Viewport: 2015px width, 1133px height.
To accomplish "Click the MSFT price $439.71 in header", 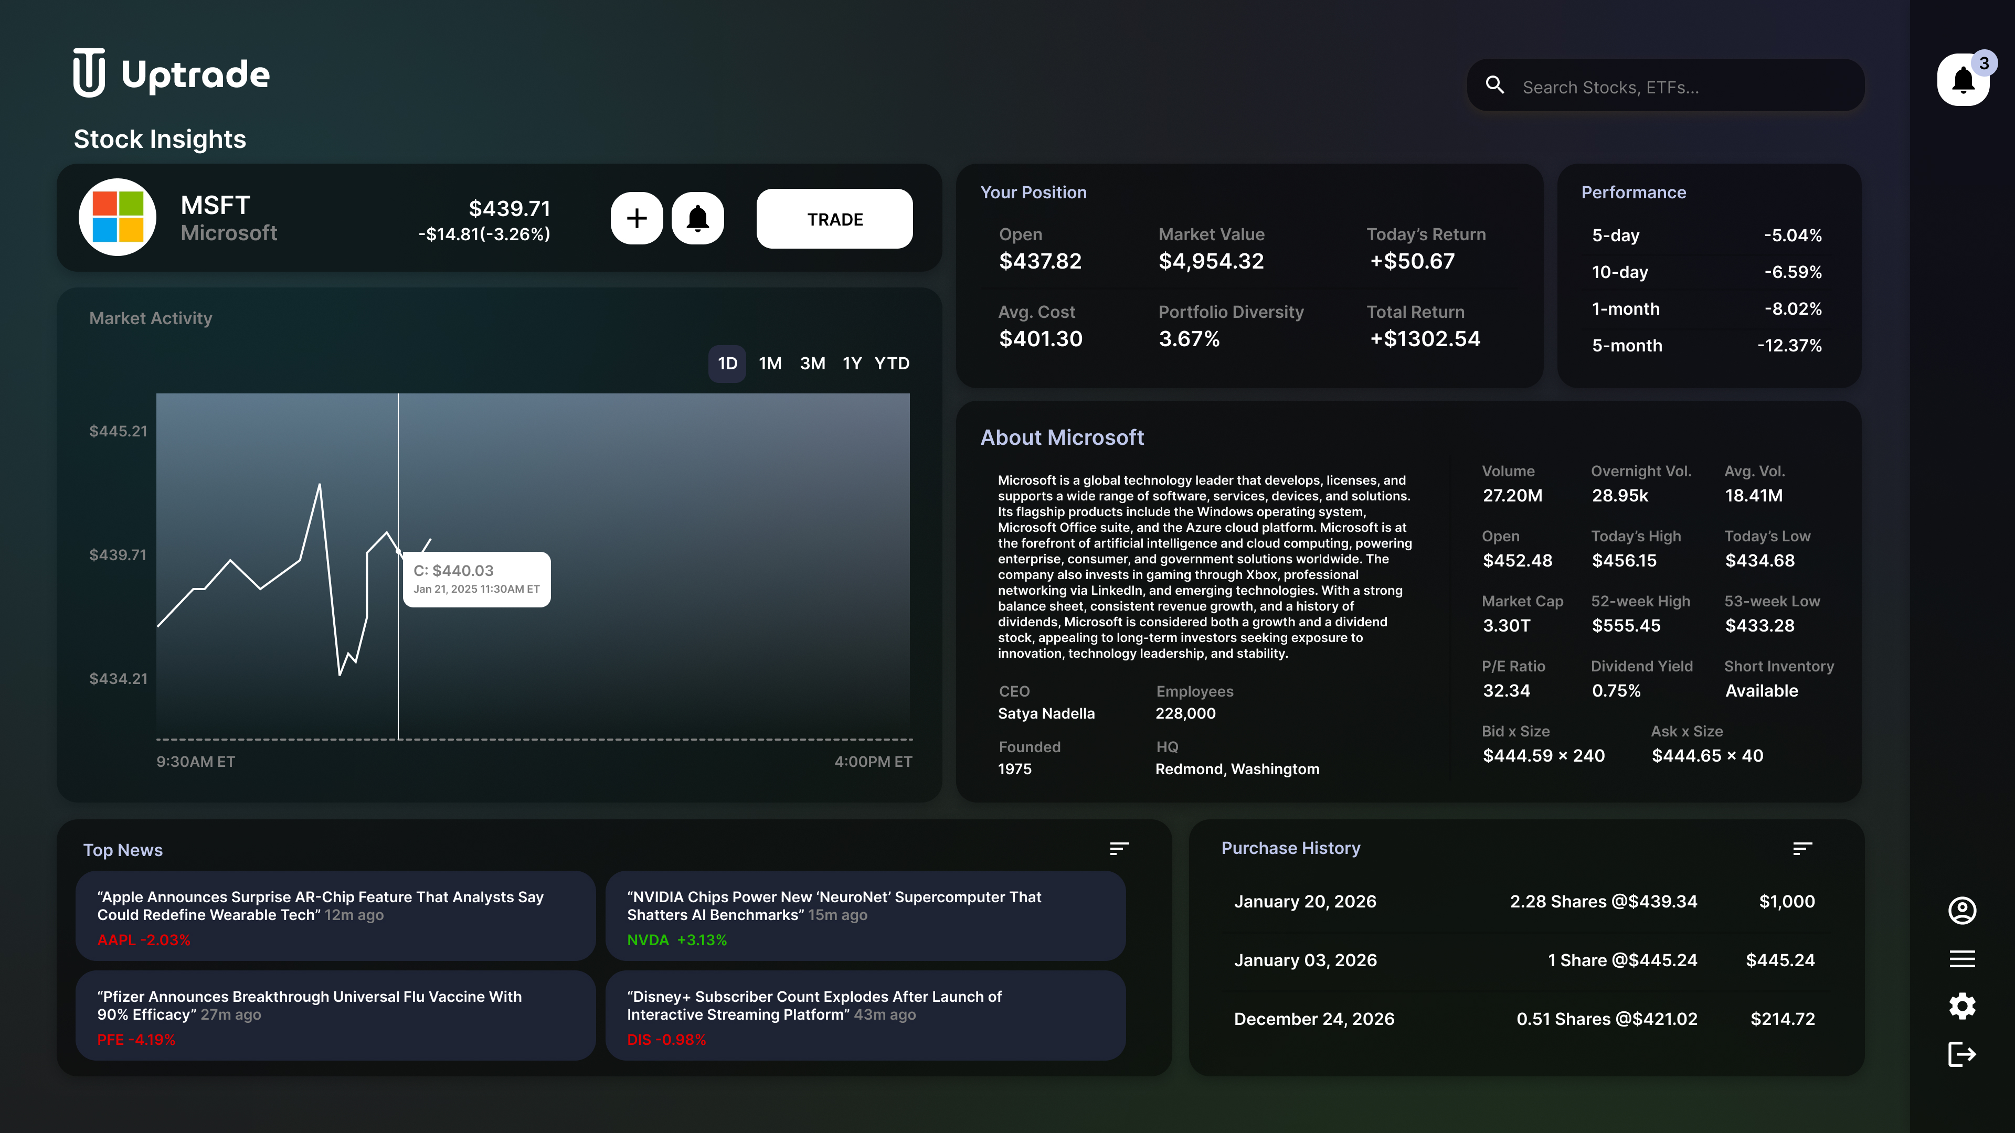I will 509,209.
